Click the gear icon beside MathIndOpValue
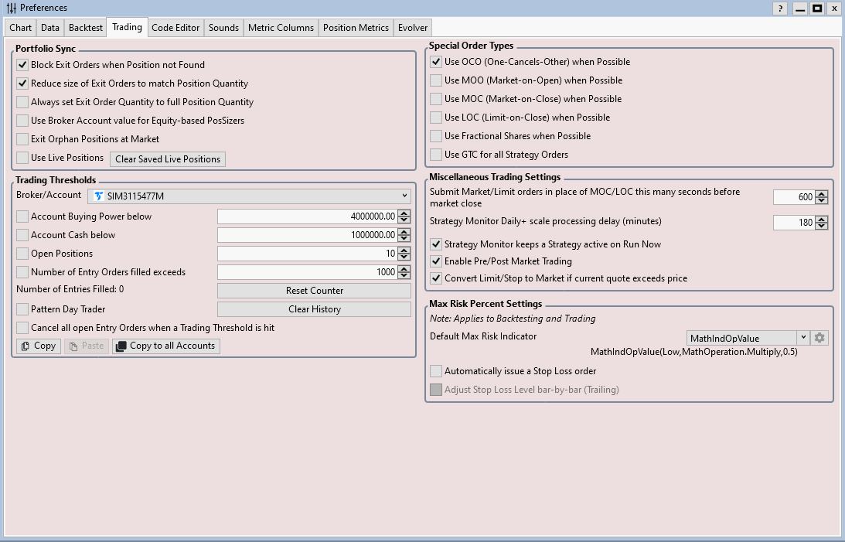The height and width of the screenshot is (542, 845). (819, 338)
